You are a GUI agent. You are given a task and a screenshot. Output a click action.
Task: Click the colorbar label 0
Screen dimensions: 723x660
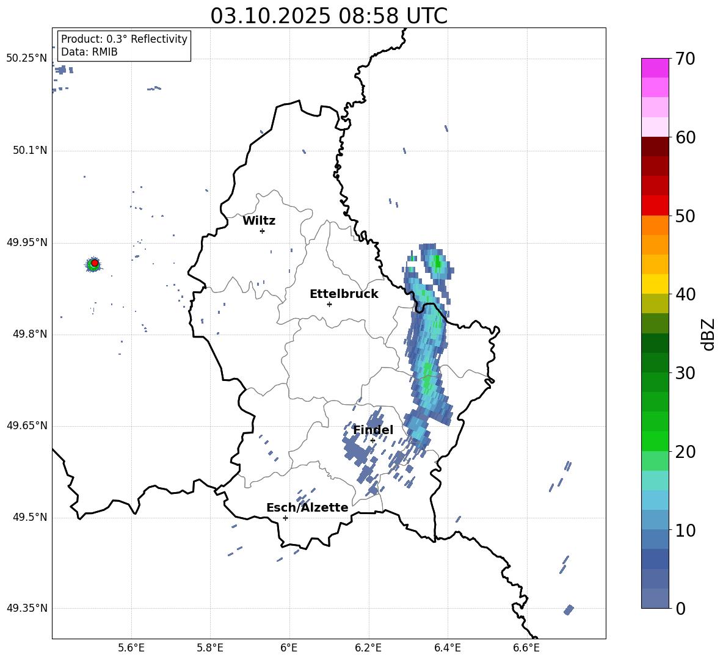point(681,608)
